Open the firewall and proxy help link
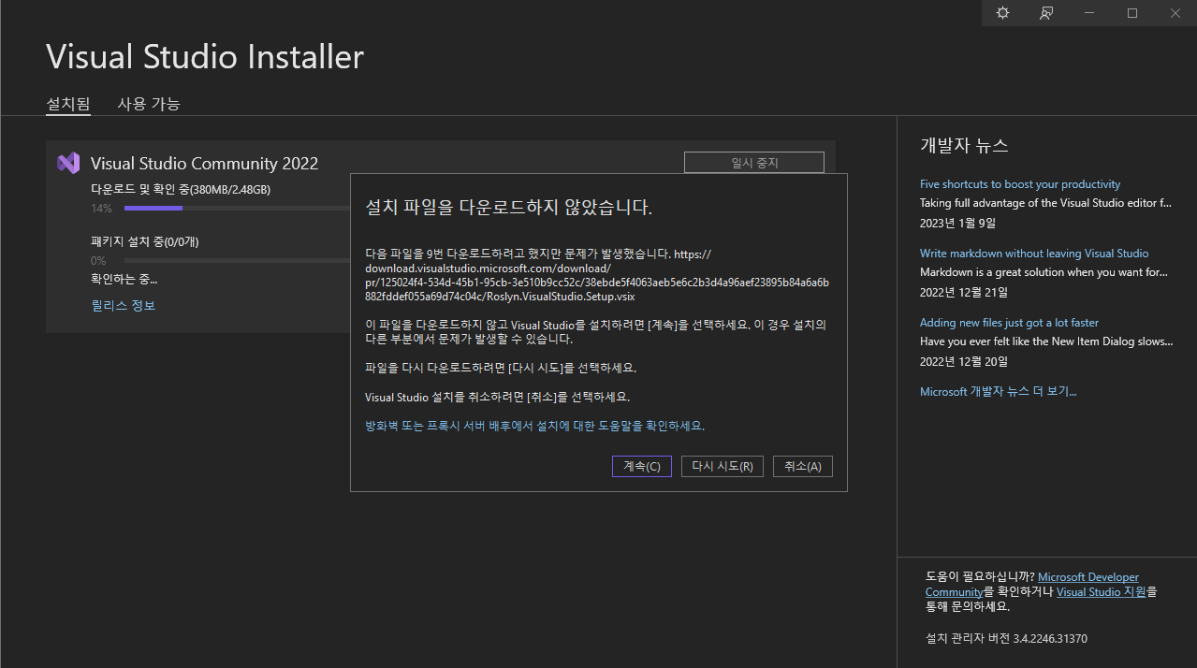 click(534, 425)
